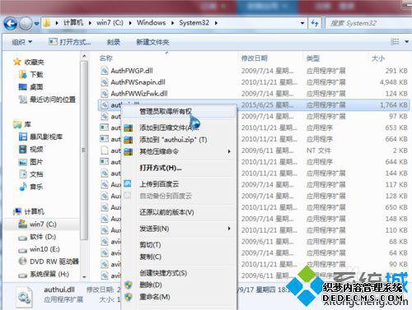Open the view options icon in toolbar
412x310 pixels.
[395, 42]
